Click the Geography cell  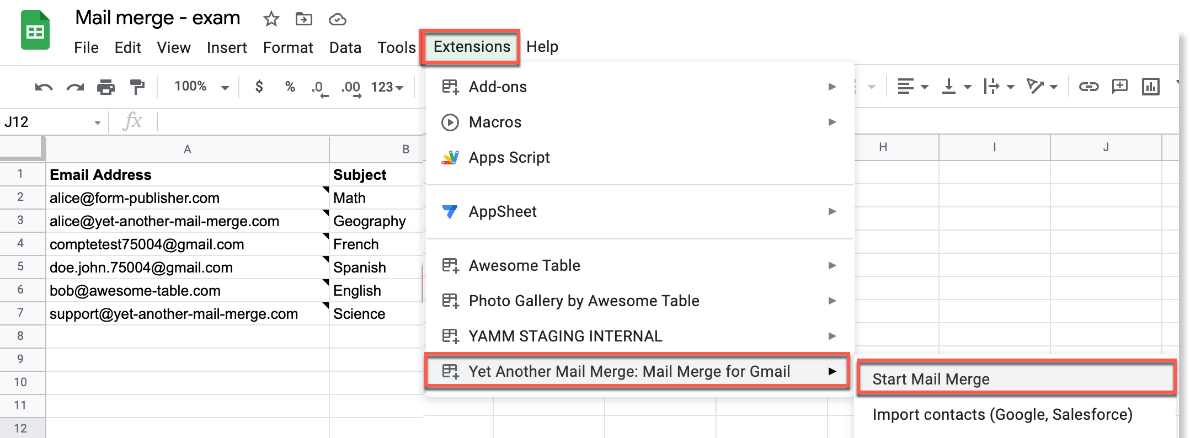click(377, 221)
